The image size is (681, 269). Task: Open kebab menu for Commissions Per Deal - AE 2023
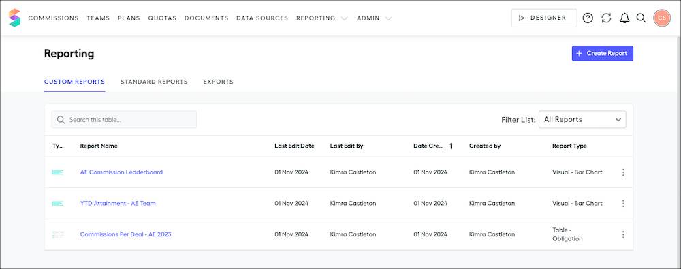click(x=623, y=235)
